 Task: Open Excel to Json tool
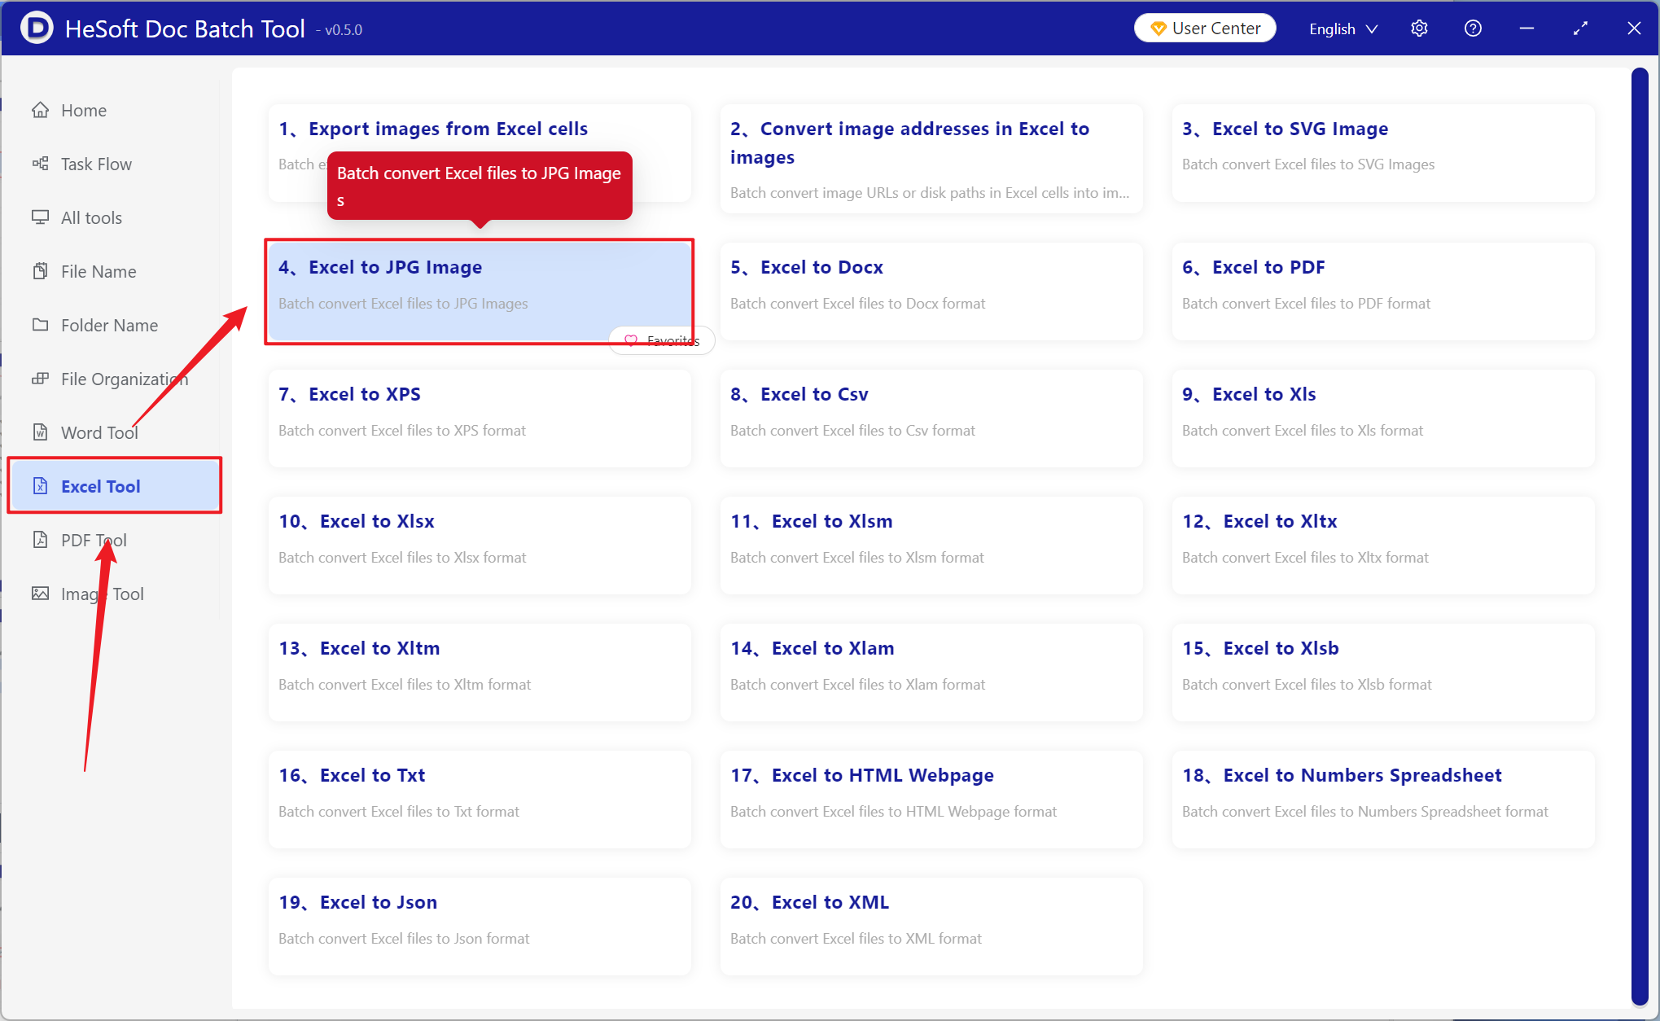tap(480, 927)
